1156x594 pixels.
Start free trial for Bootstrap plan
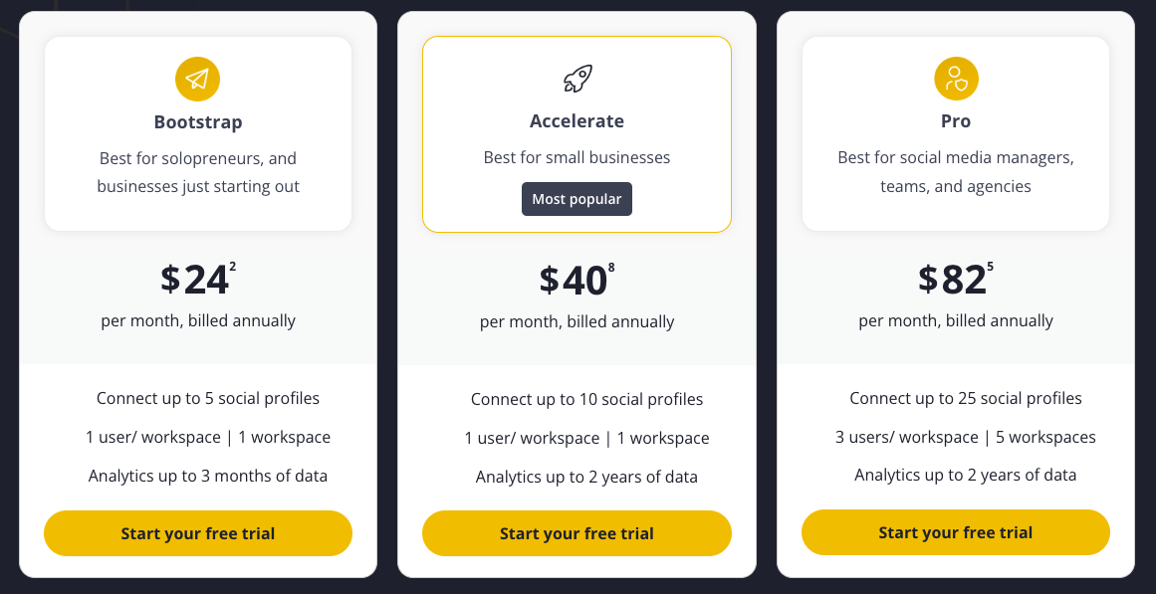(198, 533)
